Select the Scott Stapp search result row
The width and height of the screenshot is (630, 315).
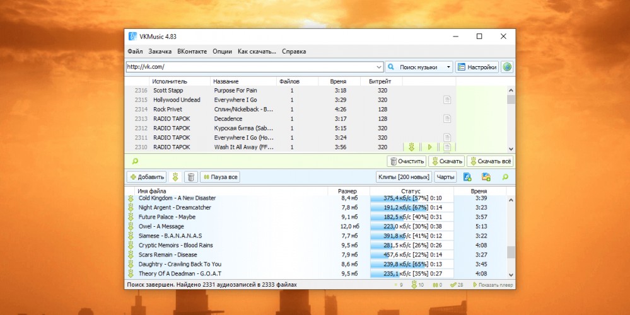(x=289, y=90)
